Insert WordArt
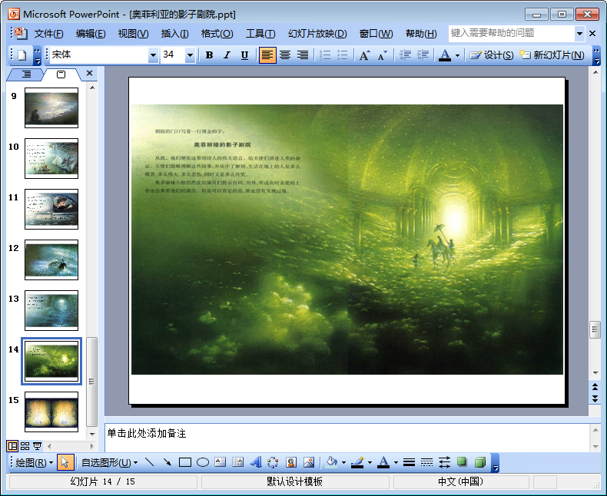This screenshot has height=496, width=607. click(256, 462)
